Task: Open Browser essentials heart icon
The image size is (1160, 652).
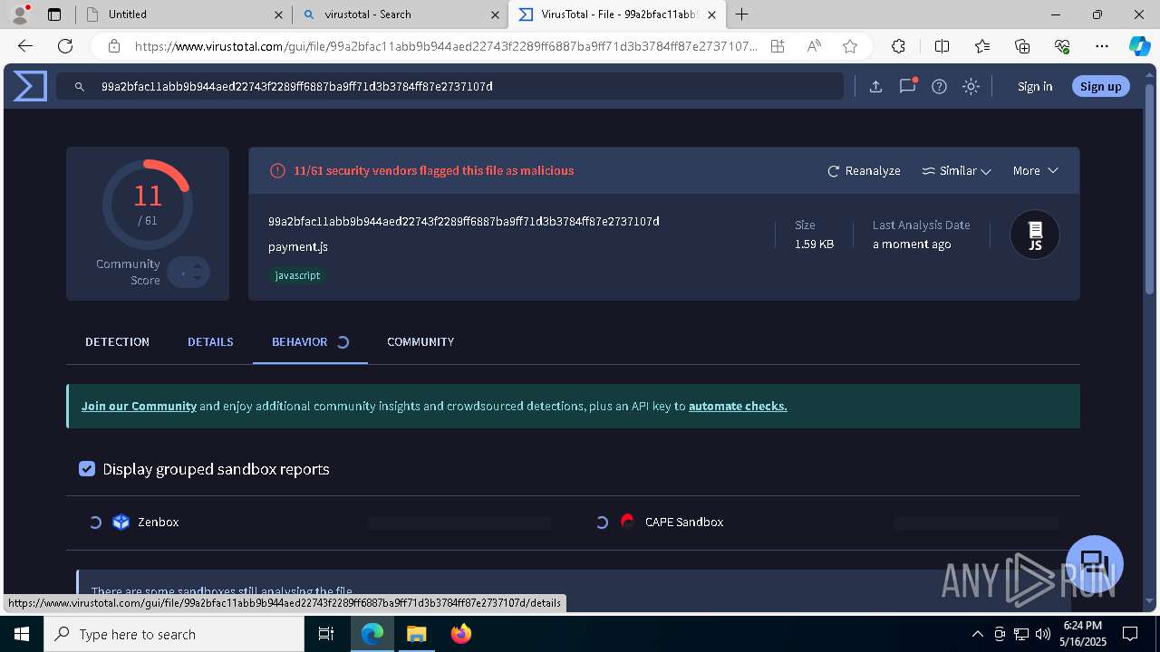Action: click(1062, 46)
